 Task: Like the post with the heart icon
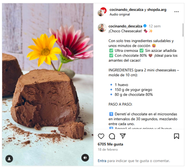click(101, 136)
